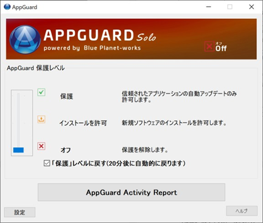The width and height of the screenshot is (263, 223).
Task: Click the powered by Blue Planet-works text
Action: [x=92, y=48]
